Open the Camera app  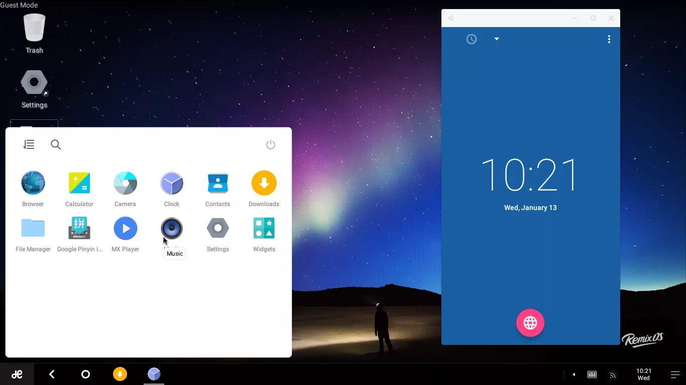pyautogui.click(x=125, y=183)
